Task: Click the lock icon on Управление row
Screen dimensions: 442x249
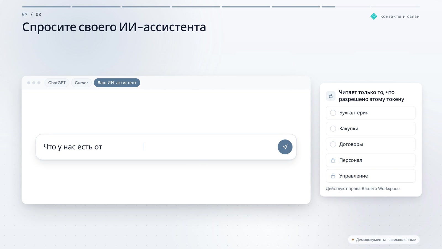Action: [x=333, y=176]
